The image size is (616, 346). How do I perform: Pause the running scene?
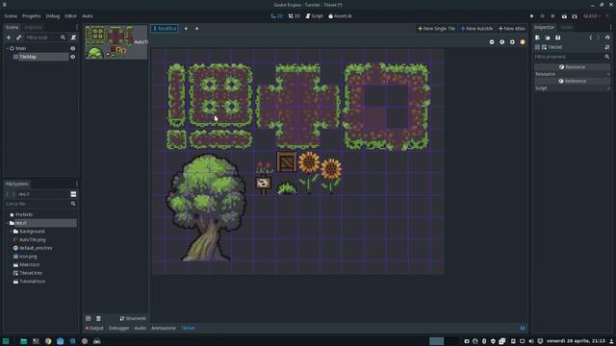coord(543,16)
